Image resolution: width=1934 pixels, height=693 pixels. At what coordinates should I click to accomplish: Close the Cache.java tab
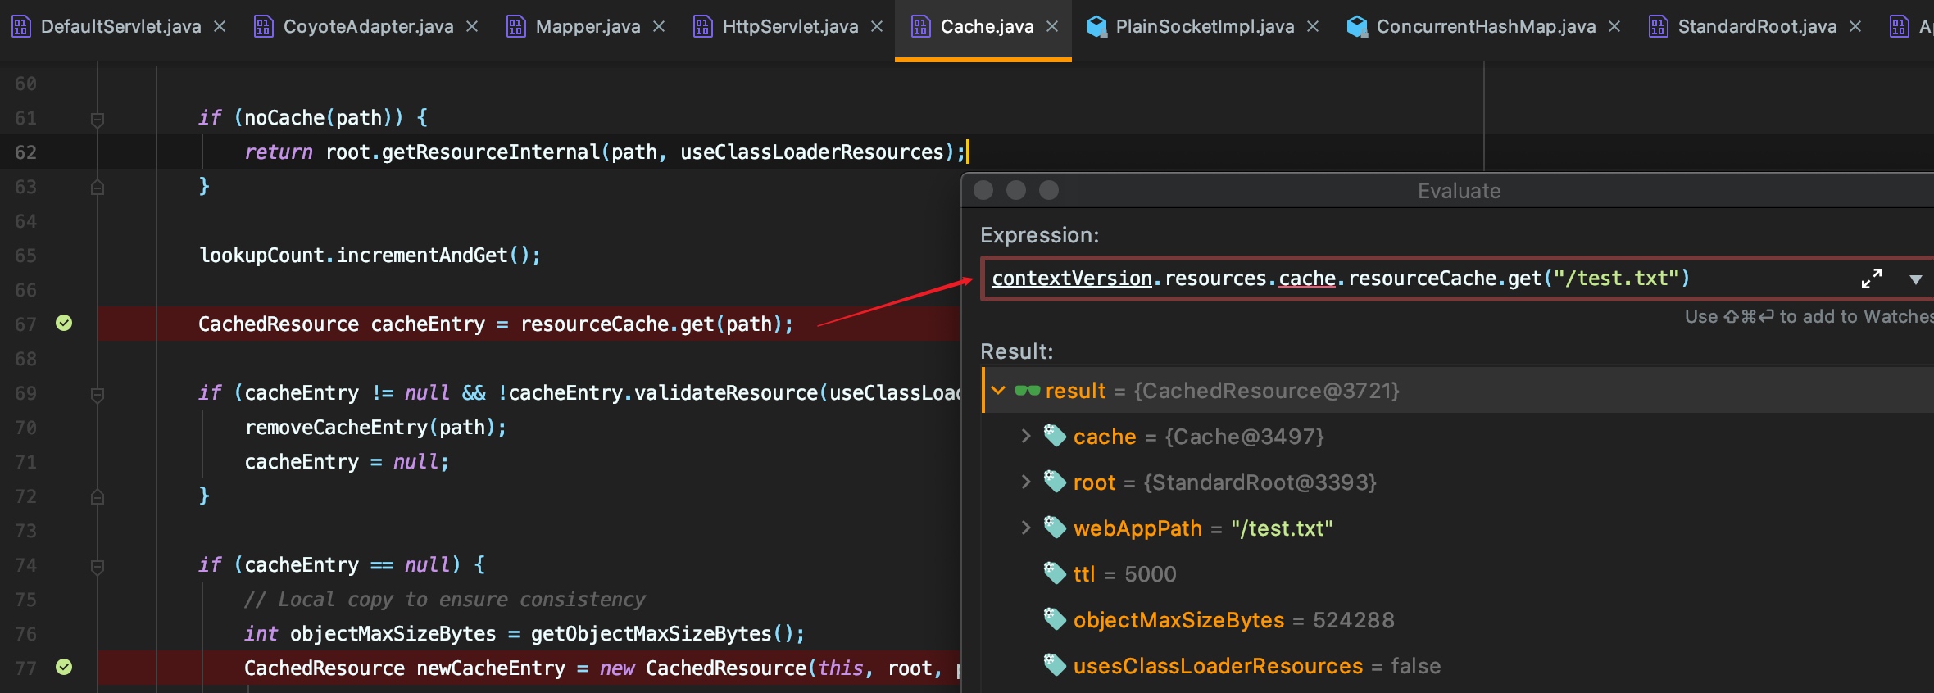1052,27
